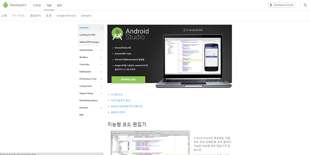Open the 설문조사 참여 link
This screenshot has width=310, height=155.
pyautogui.click(x=118, y=112)
